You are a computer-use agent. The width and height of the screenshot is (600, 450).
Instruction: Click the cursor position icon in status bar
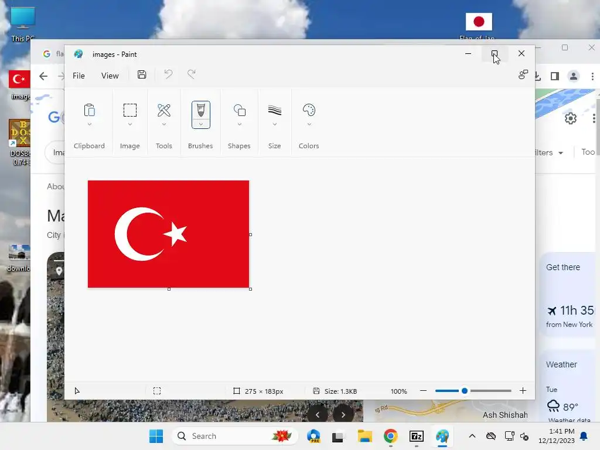pos(77,391)
